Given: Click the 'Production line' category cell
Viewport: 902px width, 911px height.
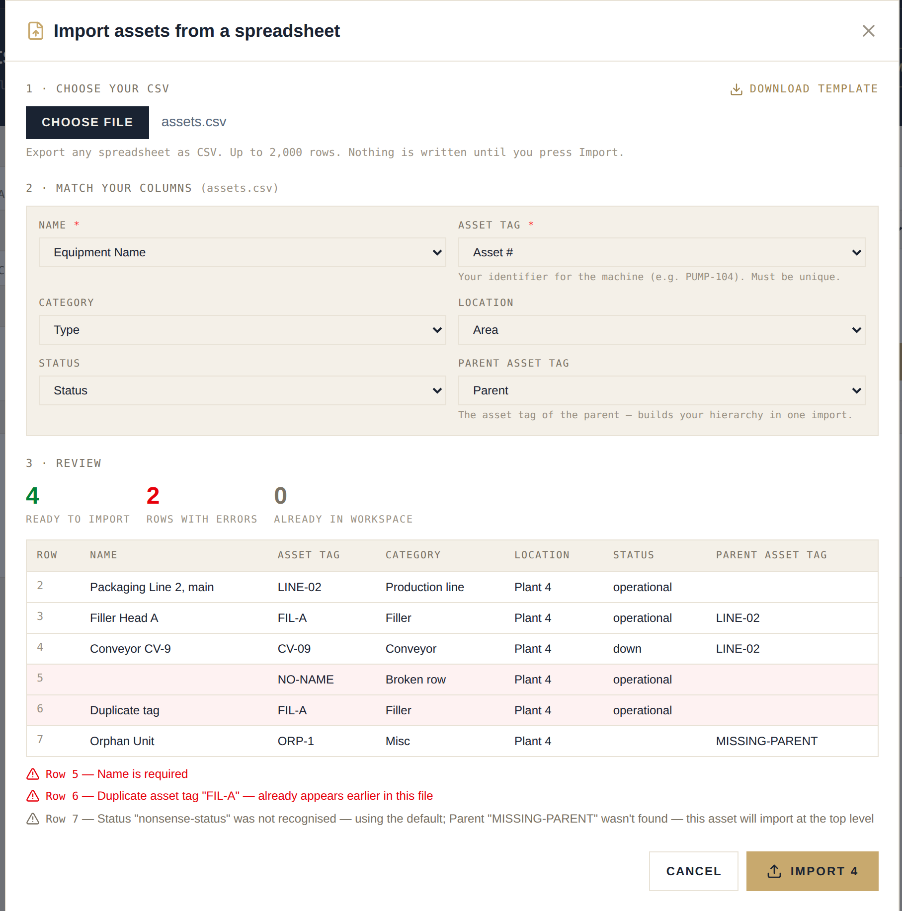Looking at the screenshot, I should tap(424, 587).
